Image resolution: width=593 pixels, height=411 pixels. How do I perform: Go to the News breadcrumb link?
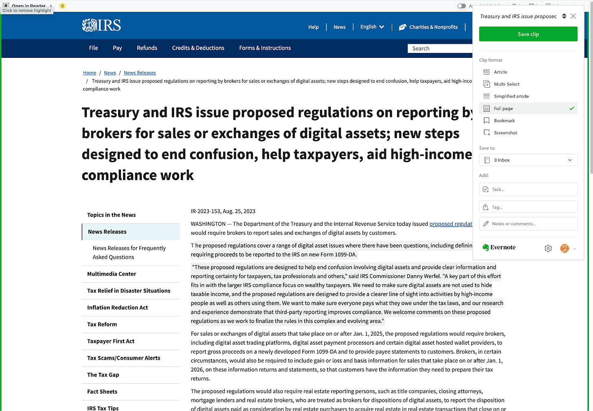pos(110,73)
